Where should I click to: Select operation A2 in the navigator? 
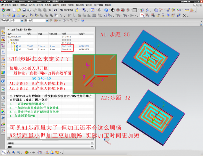tap(20, 50)
